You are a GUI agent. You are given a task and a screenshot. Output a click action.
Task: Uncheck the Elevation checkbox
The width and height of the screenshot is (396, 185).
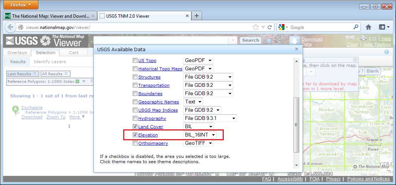click(x=135, y=135)
